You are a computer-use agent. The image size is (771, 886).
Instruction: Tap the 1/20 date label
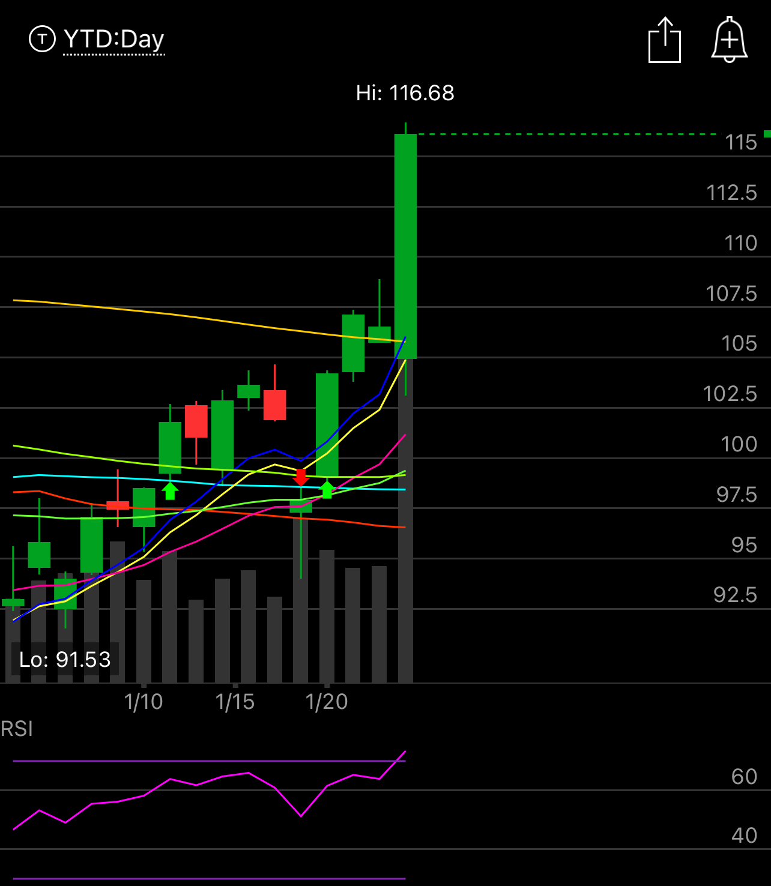coord(327,702)
